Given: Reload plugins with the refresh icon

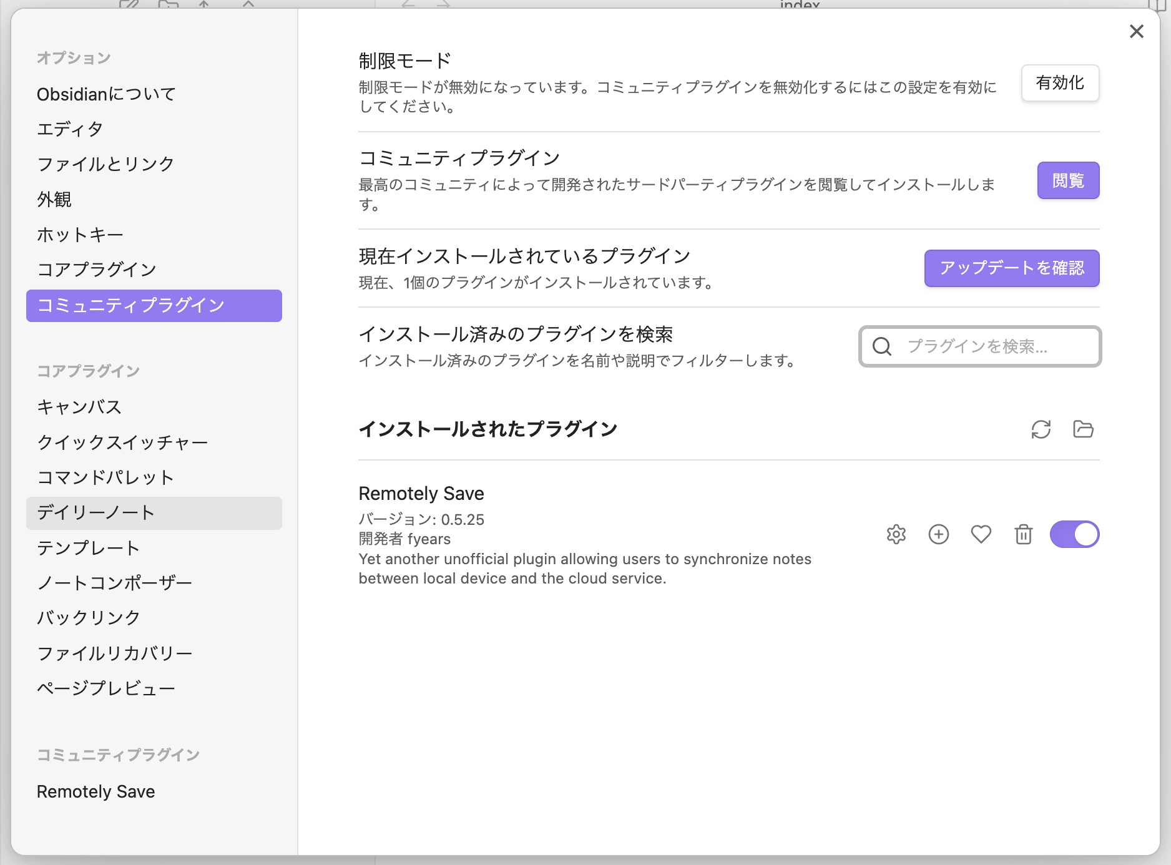Looking at the screenshot, I should click(x=1041, y=429).
